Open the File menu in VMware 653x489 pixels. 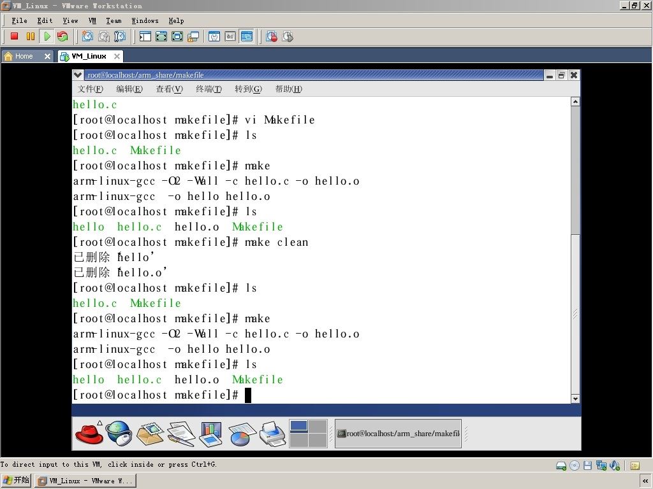[19, 20]
